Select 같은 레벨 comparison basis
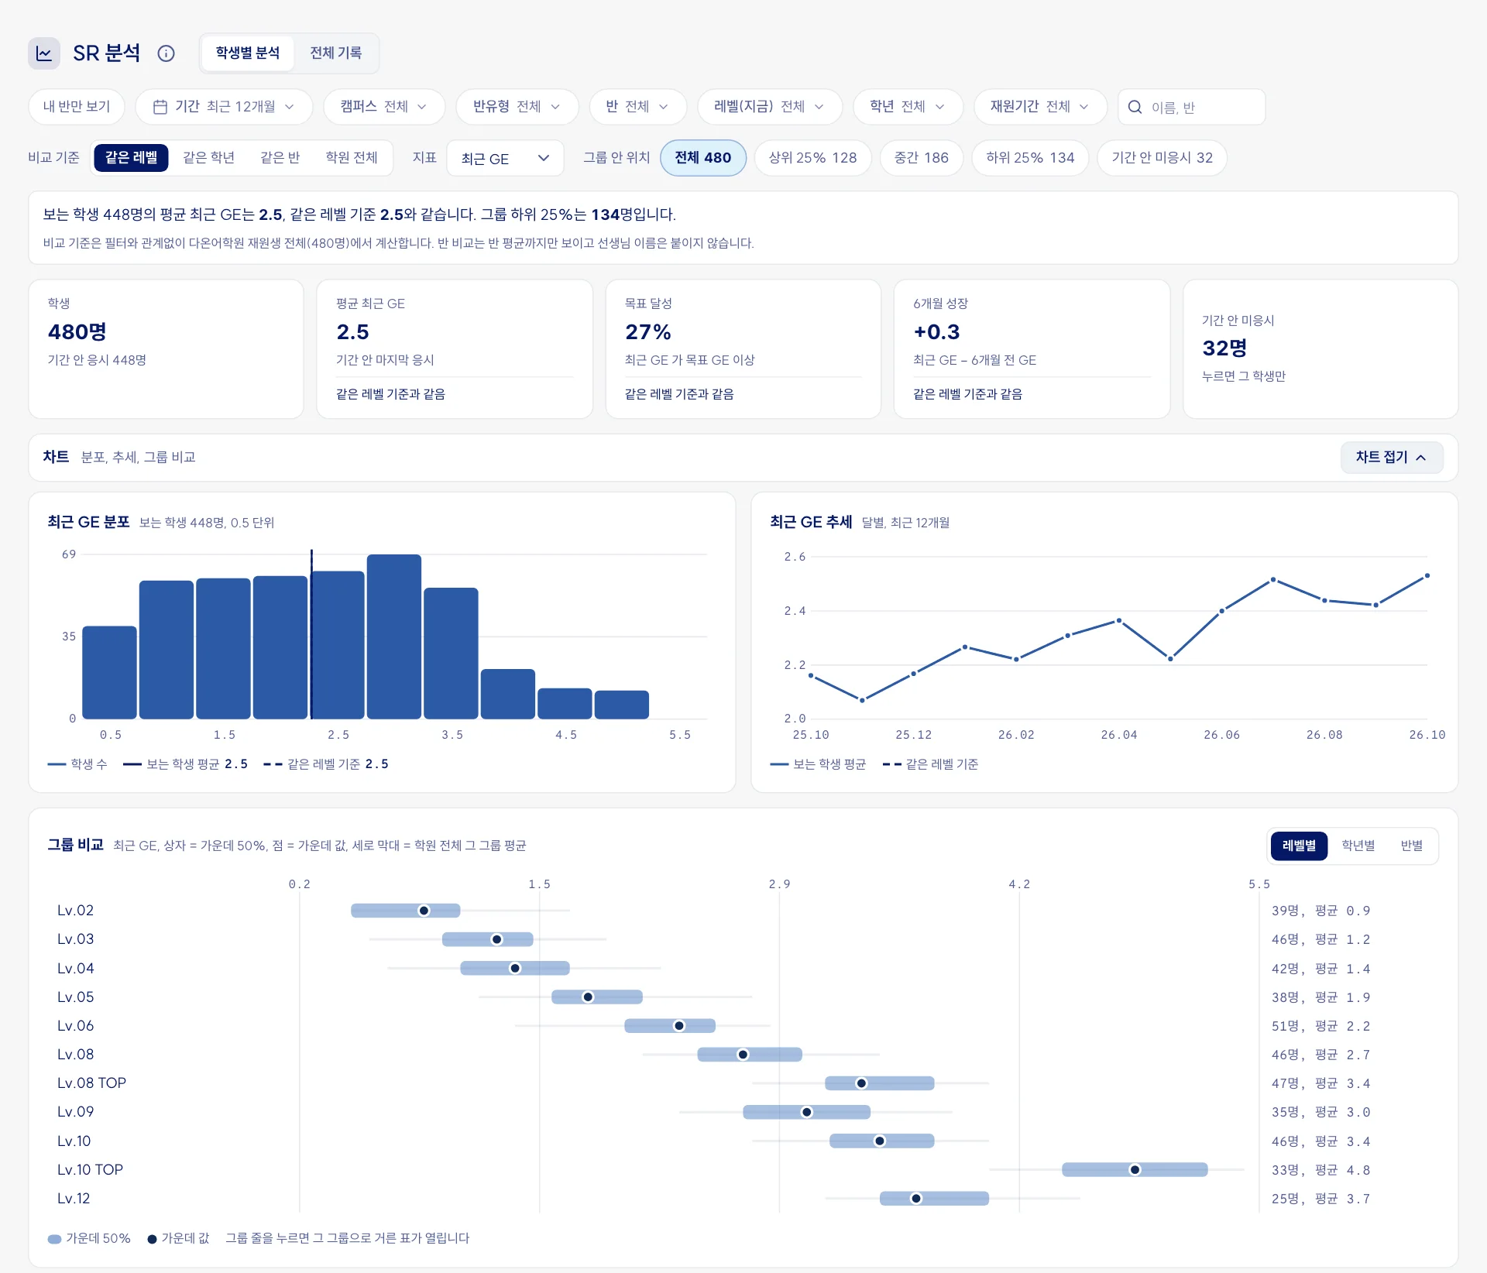Image resolution: width=1487 pixels, height=1273 pixels. tap(131, 158)
